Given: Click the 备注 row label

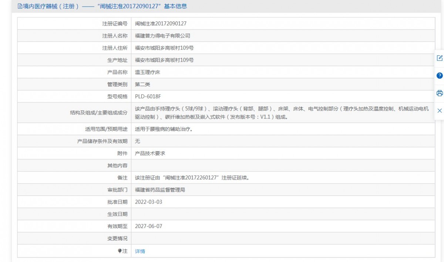Looking at the screenshot, I should (122, 178).
